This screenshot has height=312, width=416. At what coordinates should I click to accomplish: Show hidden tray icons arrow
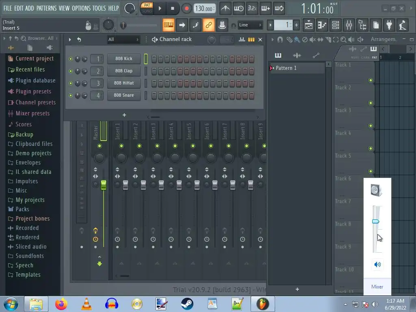(x=345, y=304)
